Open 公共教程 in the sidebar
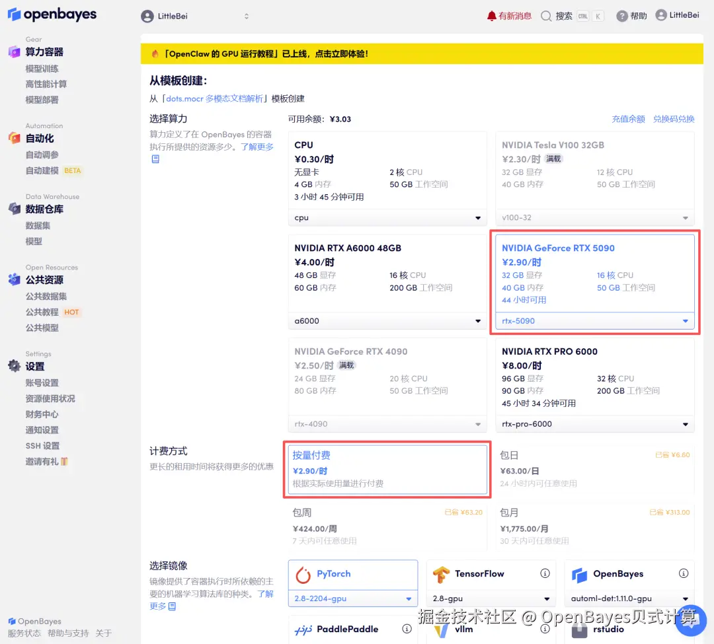 [42, 312]
